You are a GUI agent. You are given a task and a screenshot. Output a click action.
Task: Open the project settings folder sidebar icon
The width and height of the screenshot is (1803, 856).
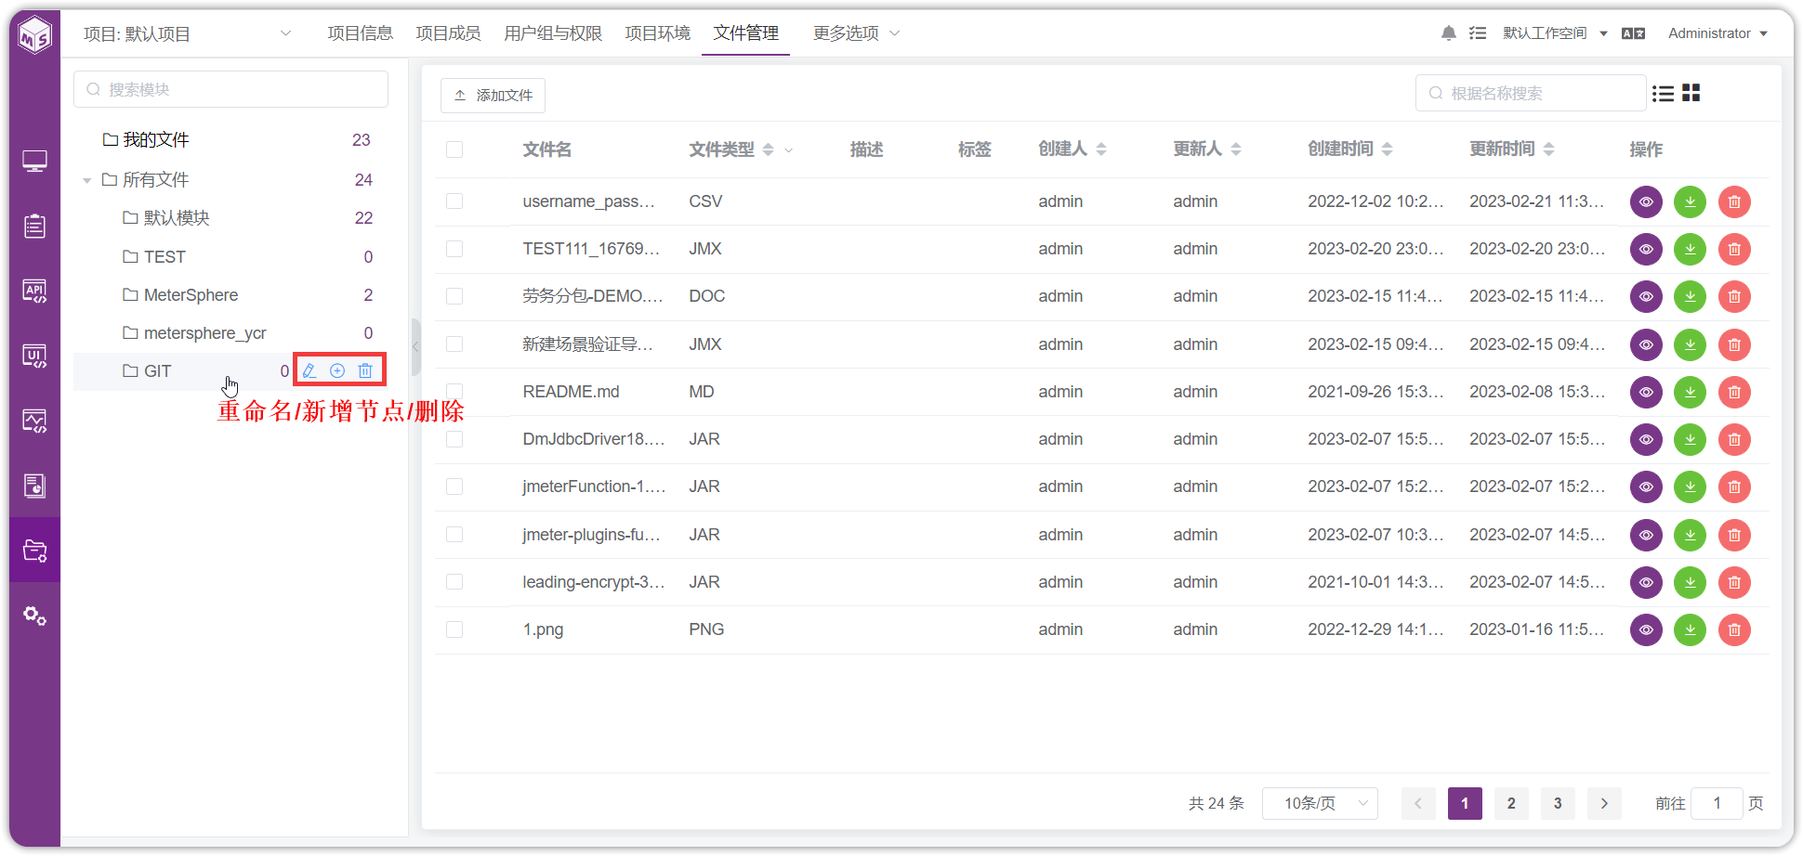click(x=34, y=551)
